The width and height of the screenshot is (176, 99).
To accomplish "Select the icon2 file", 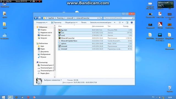I will click(x=95, y=35).
